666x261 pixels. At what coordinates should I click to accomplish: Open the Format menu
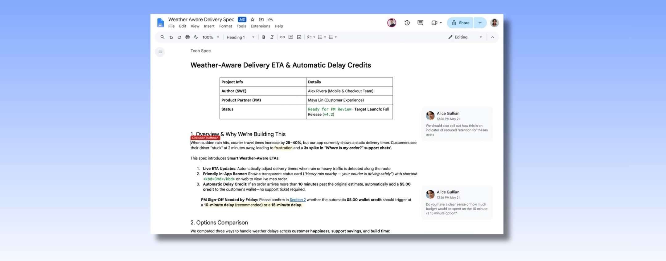point(225,26)
